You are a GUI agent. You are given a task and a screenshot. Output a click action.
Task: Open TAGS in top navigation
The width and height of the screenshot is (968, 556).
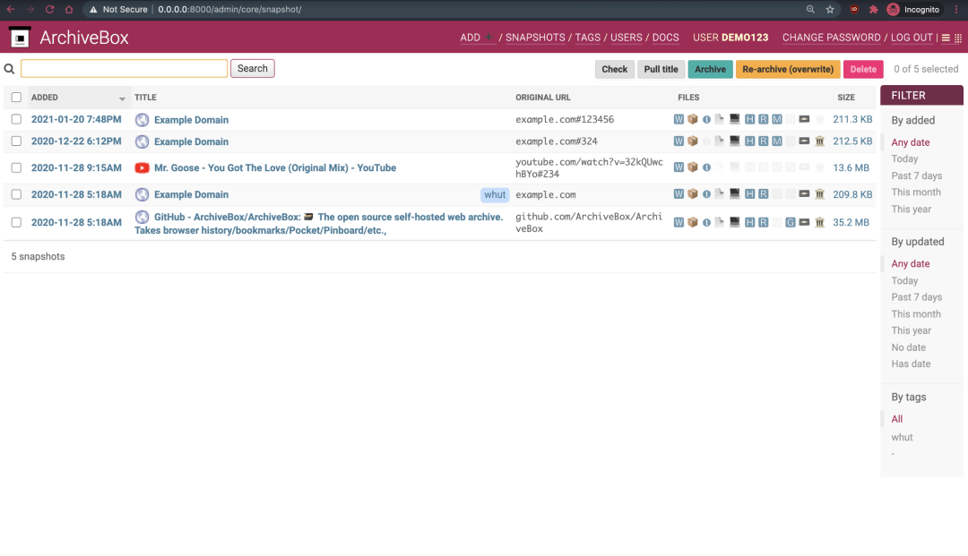[587, 38]
